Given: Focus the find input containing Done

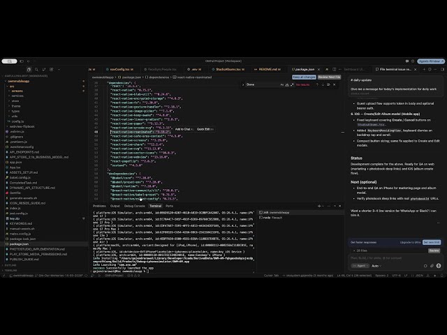Looking at the screenshot, I should 263,84.
